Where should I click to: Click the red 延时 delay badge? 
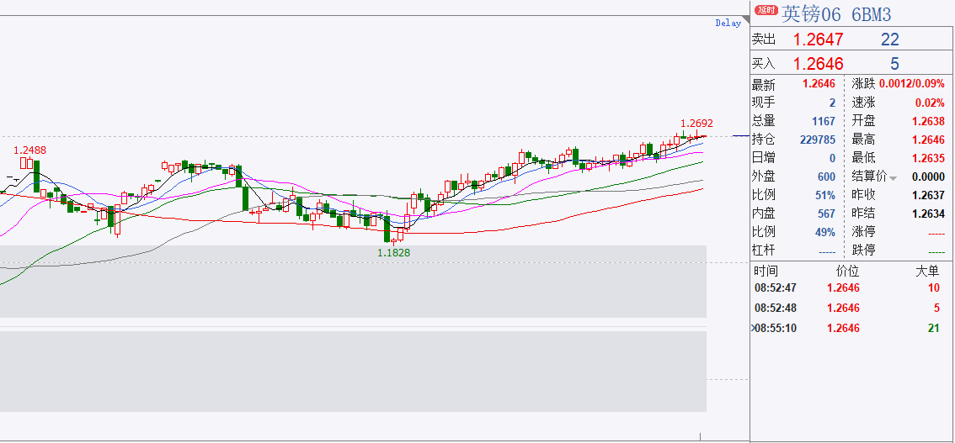[x=766, y=10]
